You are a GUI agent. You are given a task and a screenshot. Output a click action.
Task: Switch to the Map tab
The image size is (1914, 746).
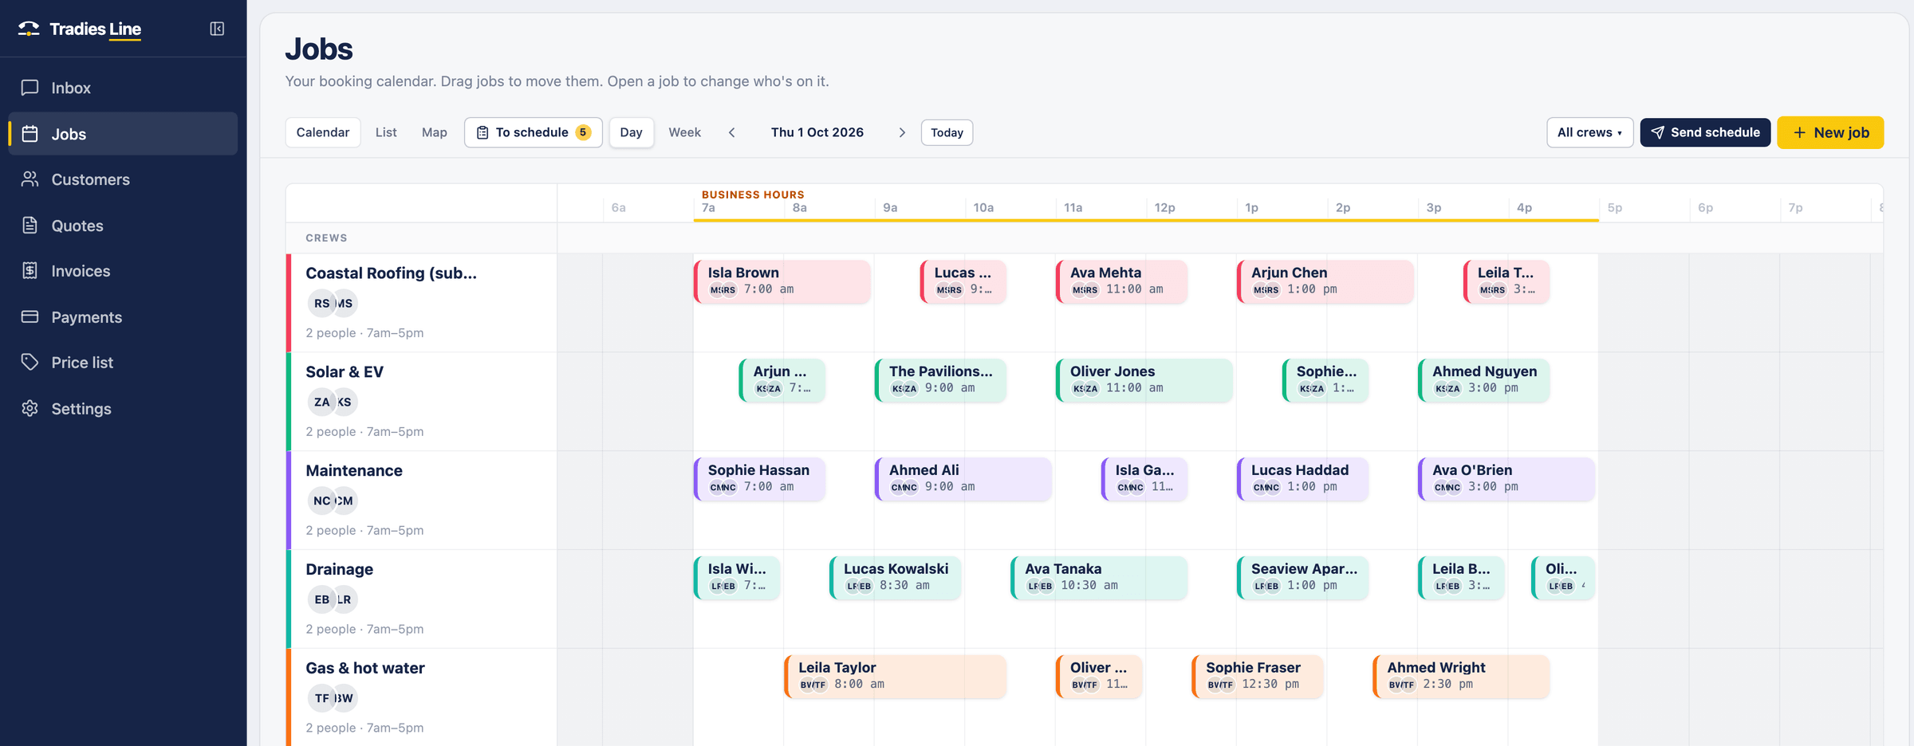(x=435, y=132)
